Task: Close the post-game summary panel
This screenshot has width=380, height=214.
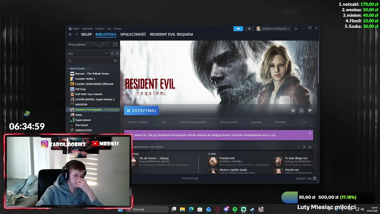Action: click(310, 147)
